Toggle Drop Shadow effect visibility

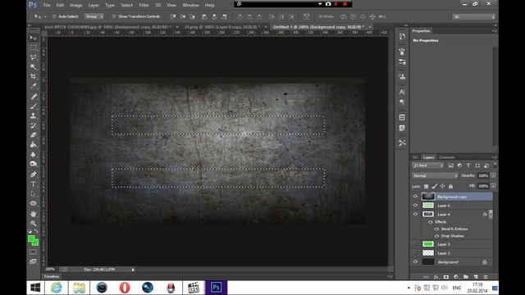436,236
